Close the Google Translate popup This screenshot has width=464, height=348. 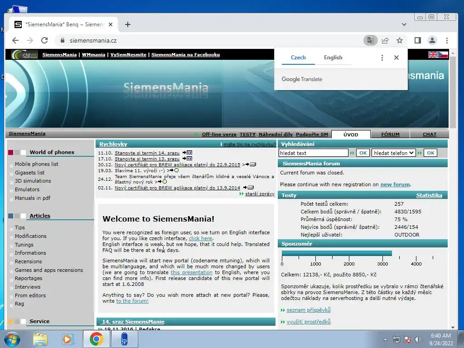pyautogui.click(x=396, y=58)
